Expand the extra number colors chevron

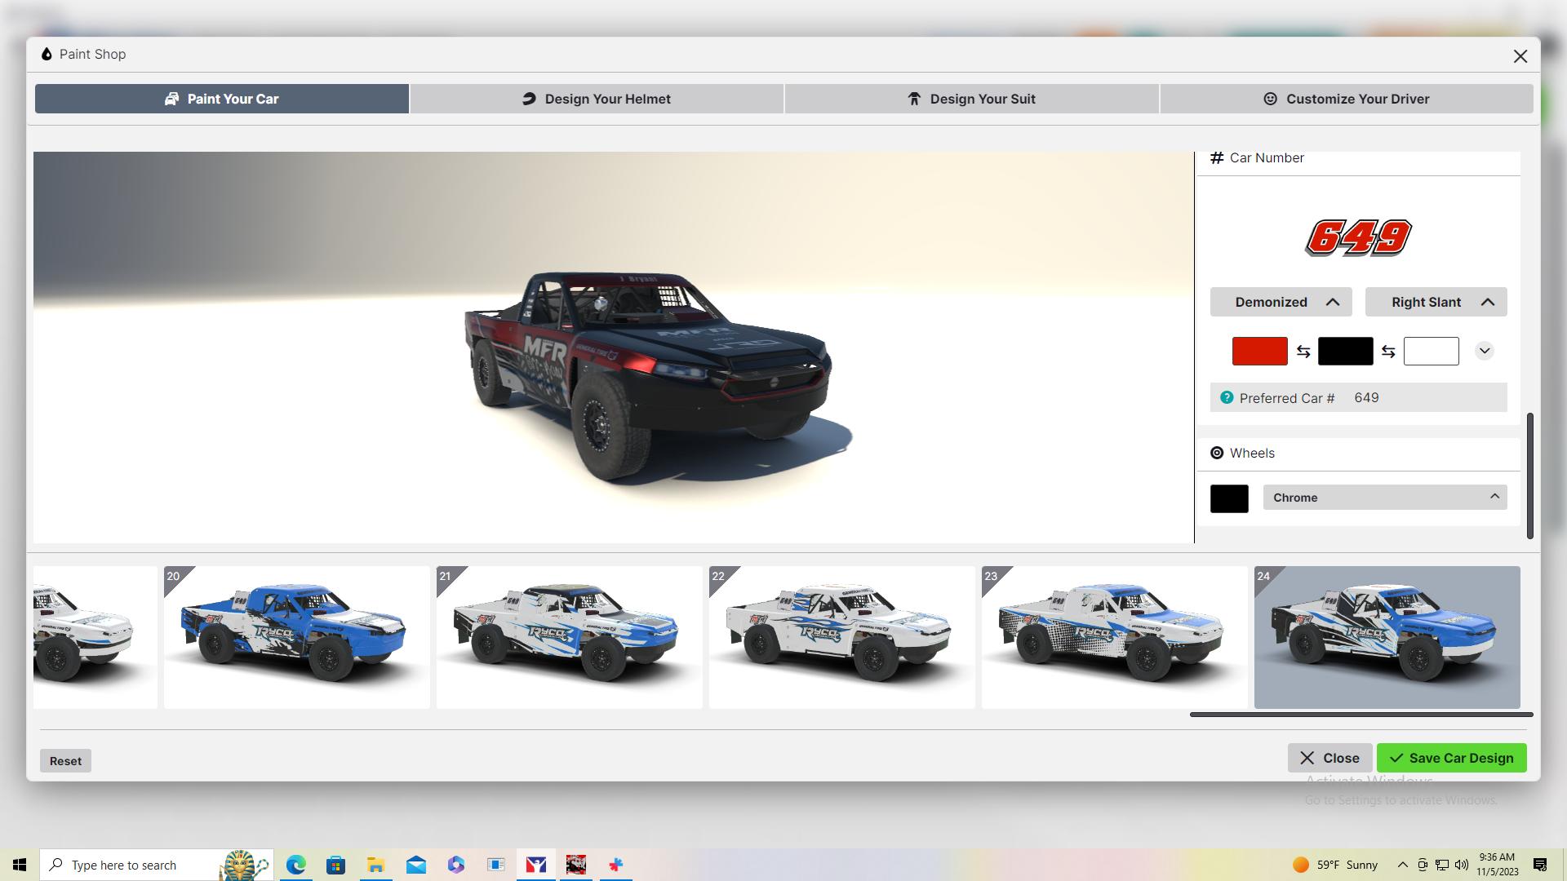[1485, 351]
